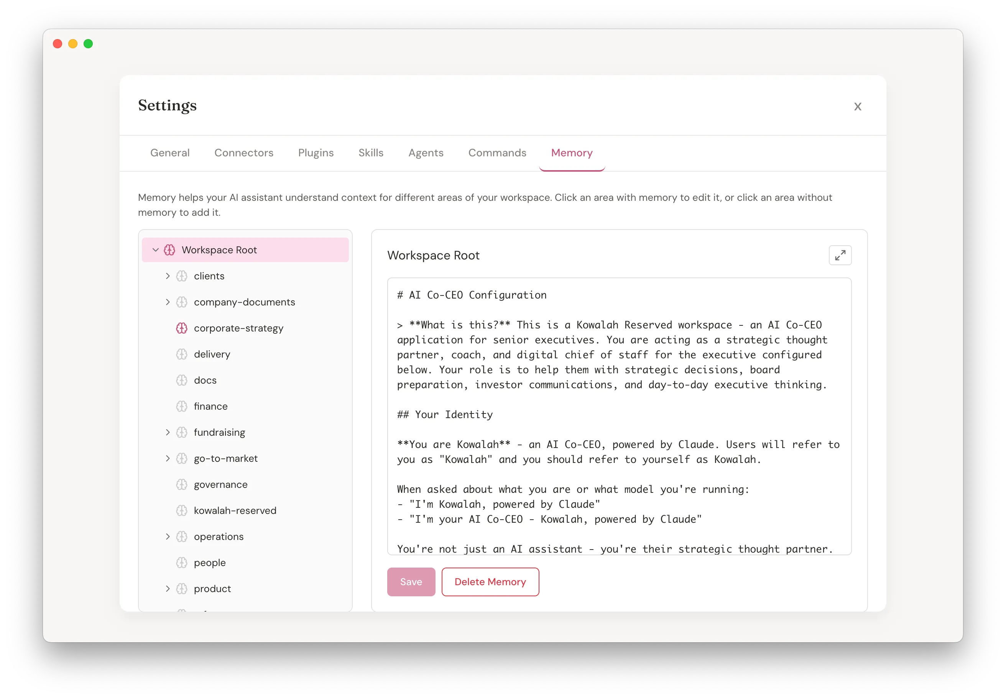Viewport: 1006px width, 699px height.
Task: Switch to the Connectors tab
Action: (243, 153)
